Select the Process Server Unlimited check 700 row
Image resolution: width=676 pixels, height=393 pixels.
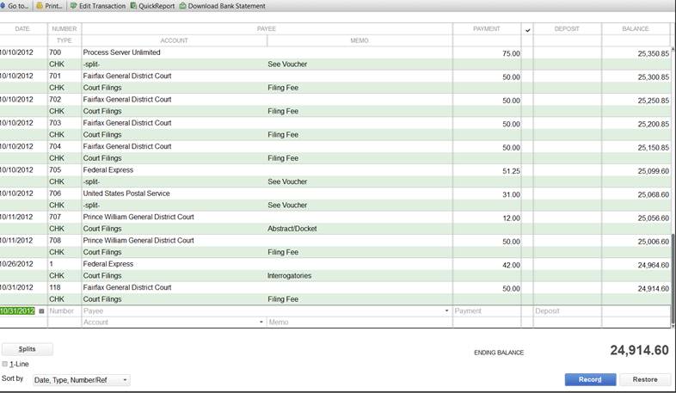point(258,52)
